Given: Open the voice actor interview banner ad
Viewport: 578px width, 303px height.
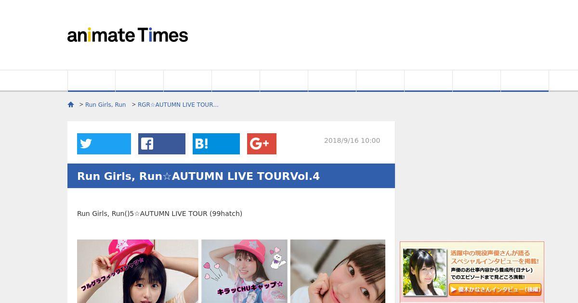Looking at the screenshot, I should (472, 272).
